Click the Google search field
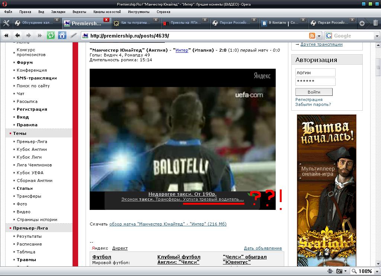The height and width of the screenshot is (276, 381). pos(352,36)
